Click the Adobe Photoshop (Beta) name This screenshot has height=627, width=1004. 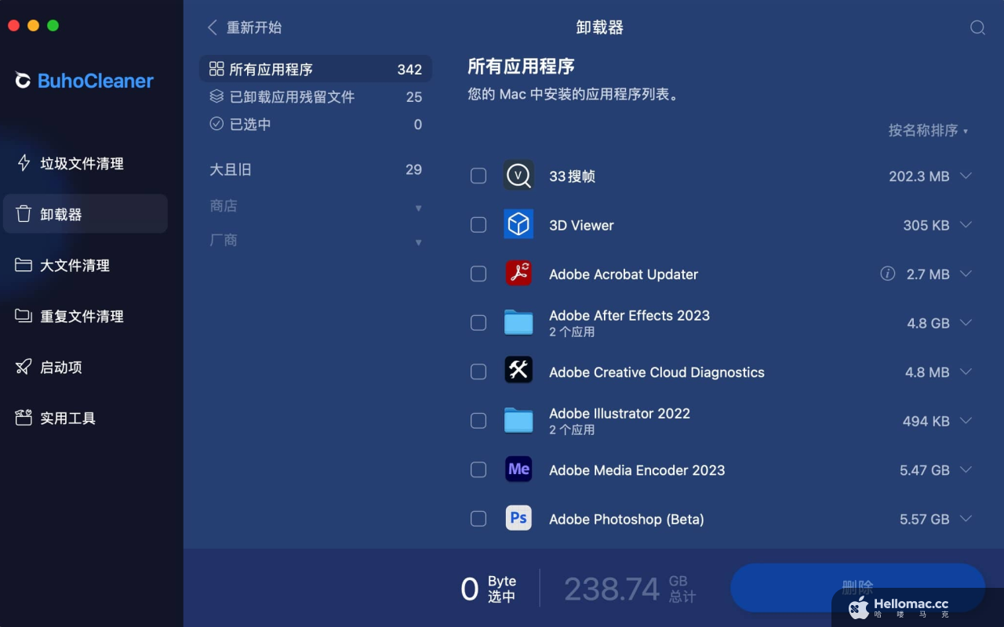627,519
